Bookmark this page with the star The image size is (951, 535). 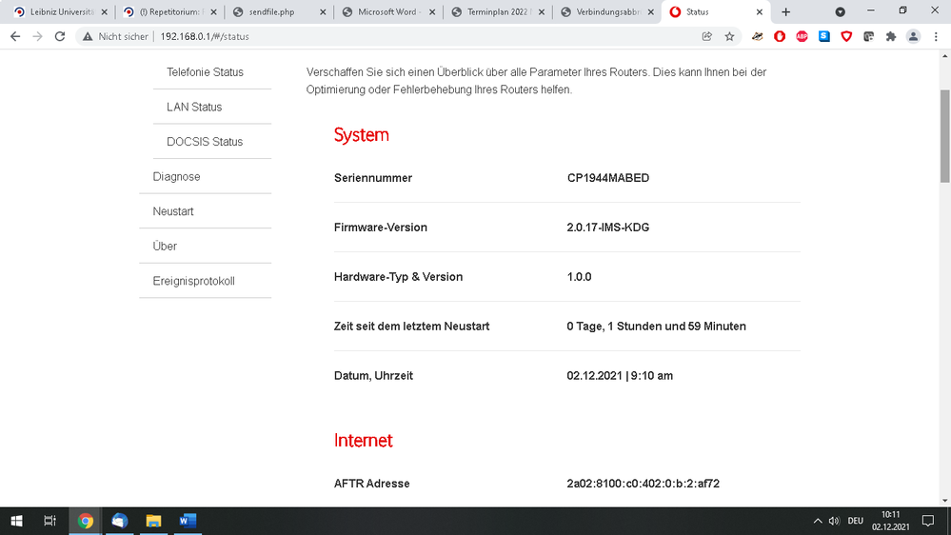coord(729,36)
